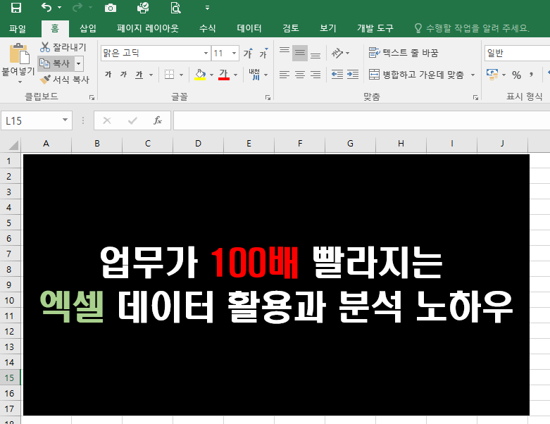Click the Name Box showing L15

pyautogui.click(x=37, y=120)
